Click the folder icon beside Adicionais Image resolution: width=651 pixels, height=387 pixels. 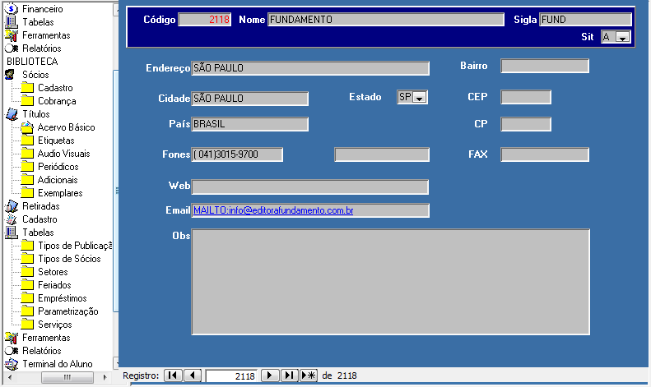click(27, 180)
